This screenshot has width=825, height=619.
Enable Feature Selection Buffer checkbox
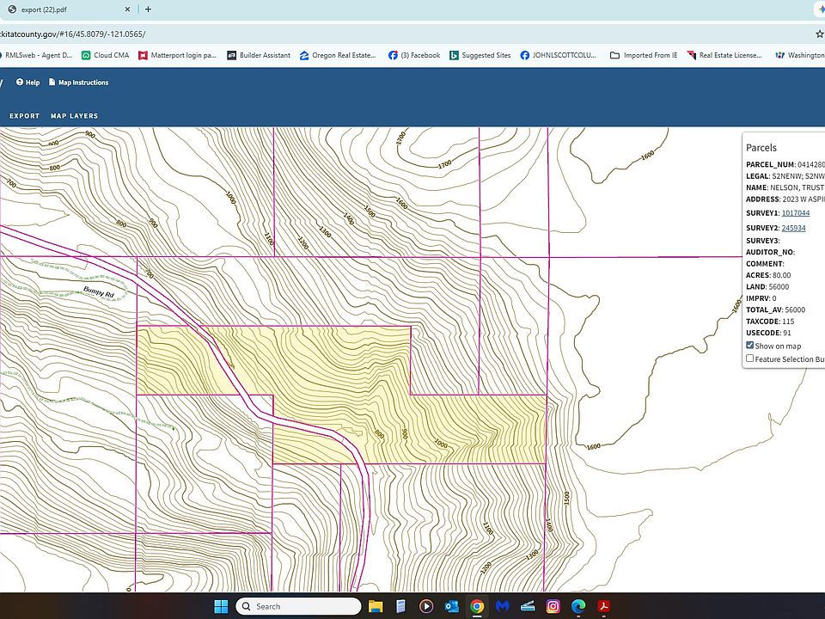749,359
